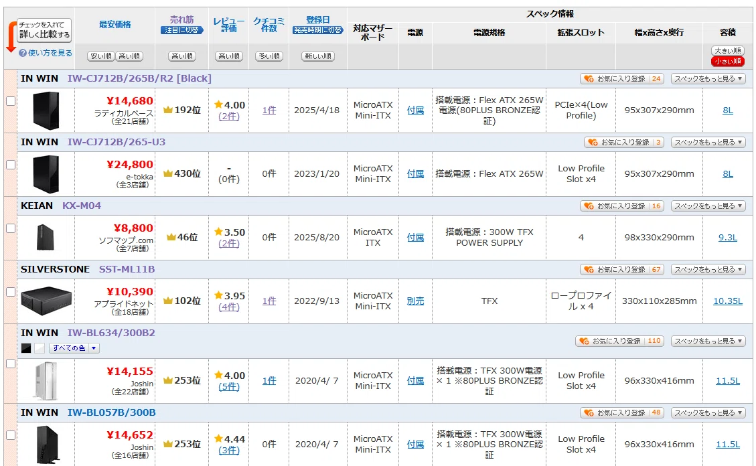Click the クチコミ件数 column header
Image resolution: width=756 pixels, height=466 pixels.
(x=269, y=25)
